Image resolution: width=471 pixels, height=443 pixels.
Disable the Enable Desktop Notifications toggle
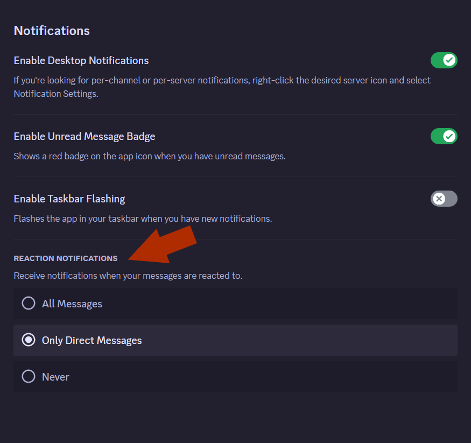point(444,60)
